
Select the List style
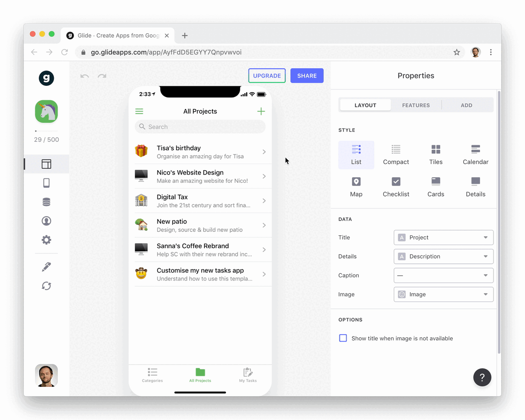pyautogui.click(x=356, y=155)
